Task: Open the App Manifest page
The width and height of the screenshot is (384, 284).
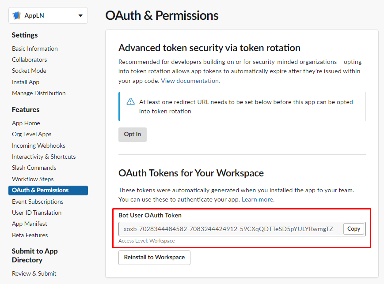Action: [30, 224]
